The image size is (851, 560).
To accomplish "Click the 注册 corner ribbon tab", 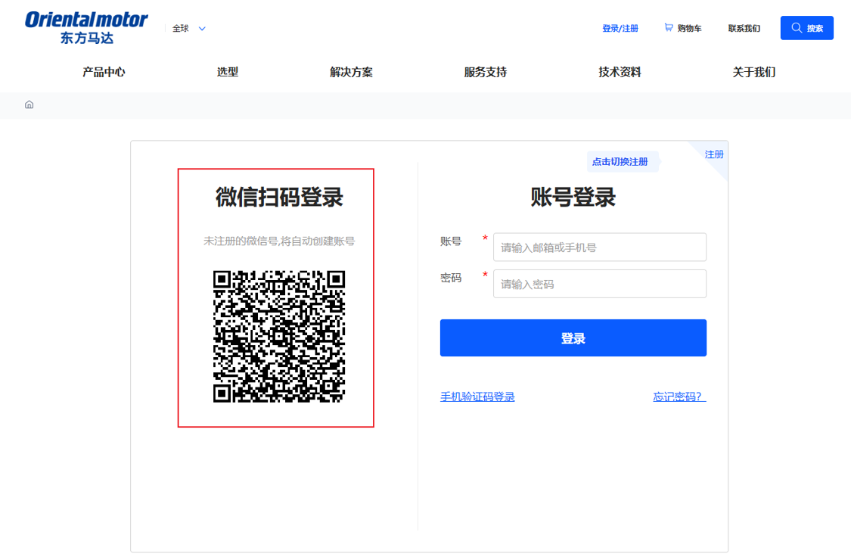I will coord(713,154).
